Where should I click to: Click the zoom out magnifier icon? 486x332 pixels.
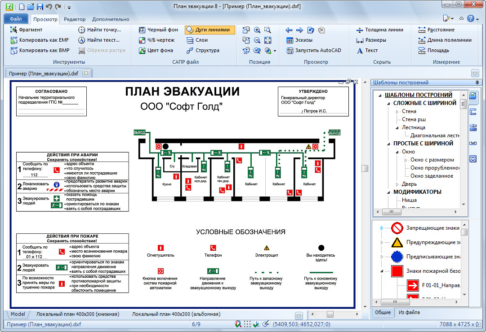(257, 40)
